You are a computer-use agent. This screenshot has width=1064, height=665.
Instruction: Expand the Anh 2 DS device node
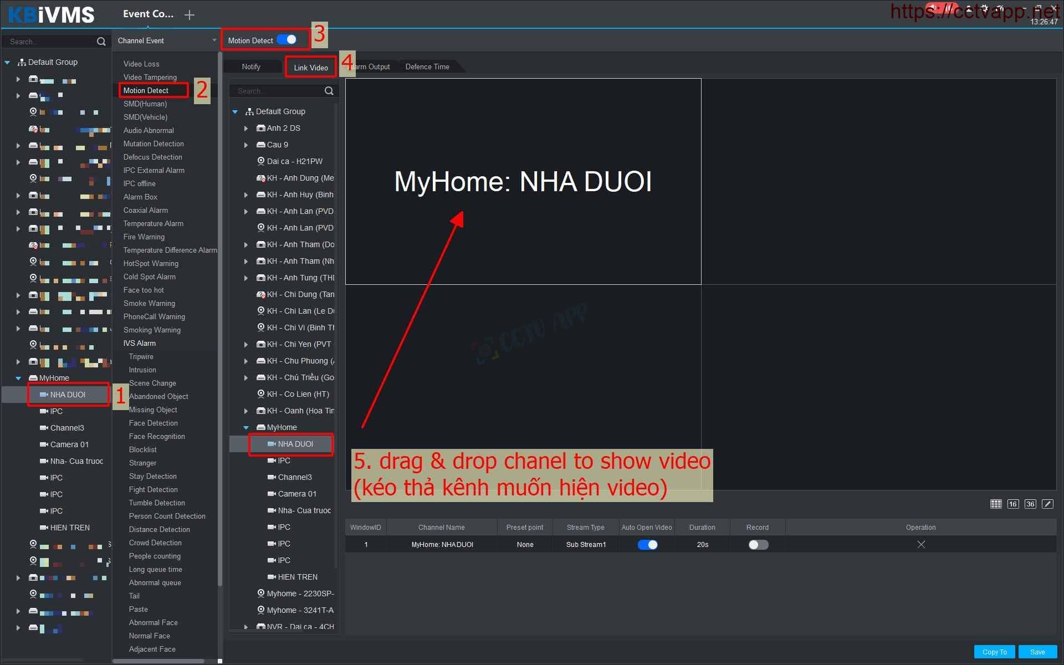click(246, 128)
